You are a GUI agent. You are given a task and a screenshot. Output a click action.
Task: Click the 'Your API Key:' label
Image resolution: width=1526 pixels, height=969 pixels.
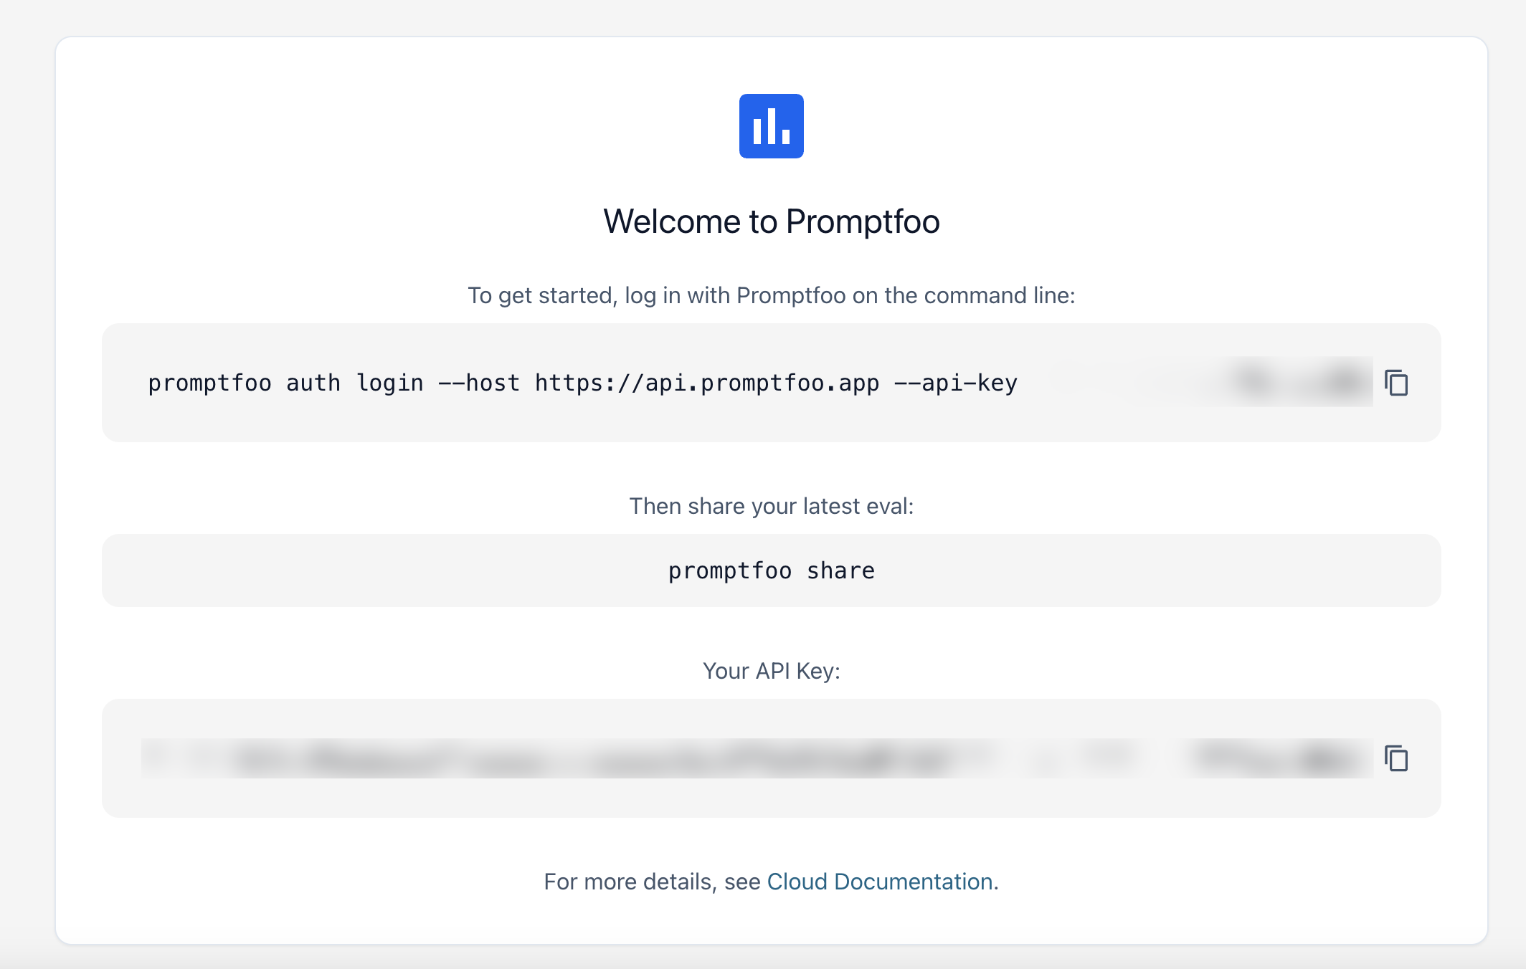(x=771, y=671)
